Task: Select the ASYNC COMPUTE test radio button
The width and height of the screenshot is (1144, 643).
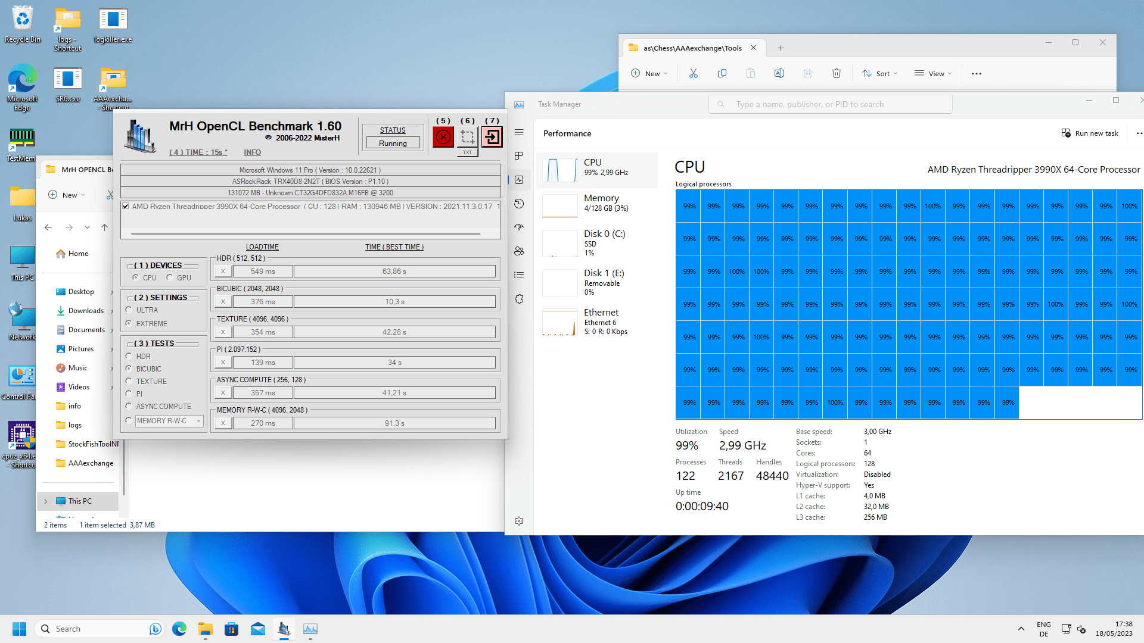Action: (129, 406)
